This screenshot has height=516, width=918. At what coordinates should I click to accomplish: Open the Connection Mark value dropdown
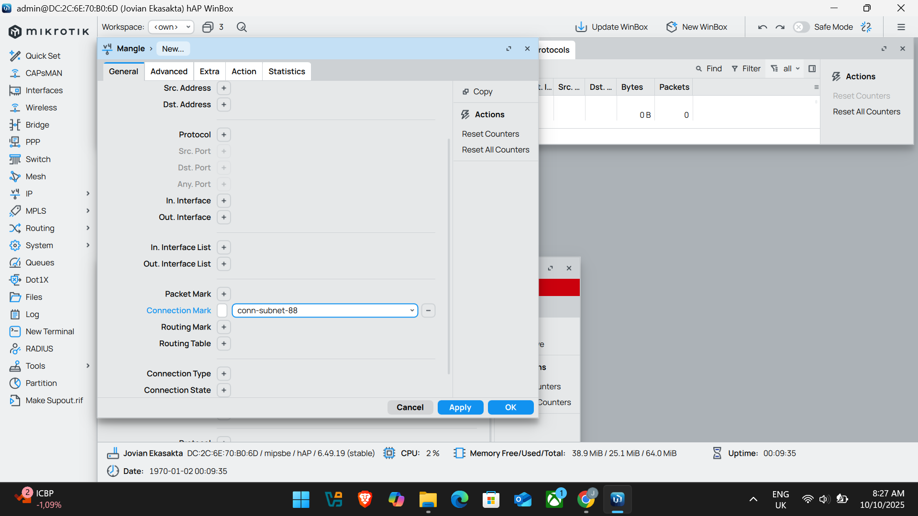411,310
